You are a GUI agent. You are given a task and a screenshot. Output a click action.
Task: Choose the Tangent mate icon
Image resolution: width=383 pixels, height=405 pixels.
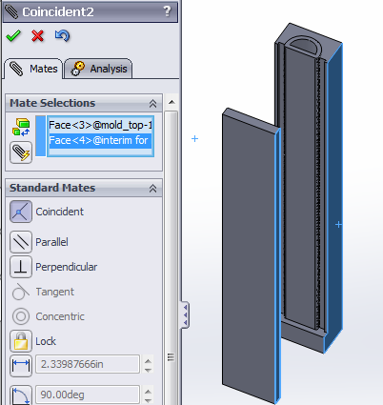(21, 292)
